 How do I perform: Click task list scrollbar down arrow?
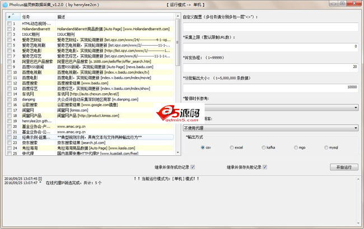[x=178, y=152]
